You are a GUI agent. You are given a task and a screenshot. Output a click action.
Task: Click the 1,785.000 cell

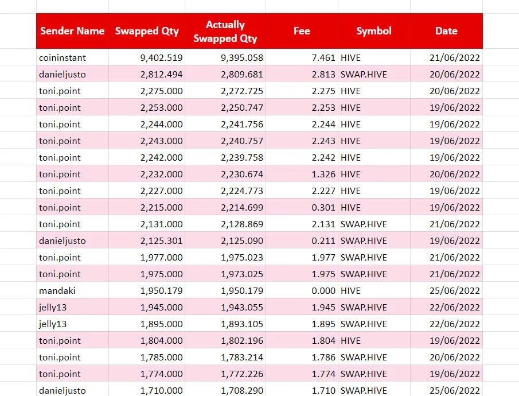147,357
